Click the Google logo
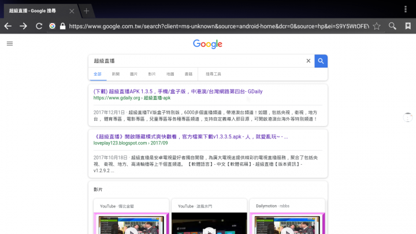Screen dimensions: 416x234 coord(208,44)
